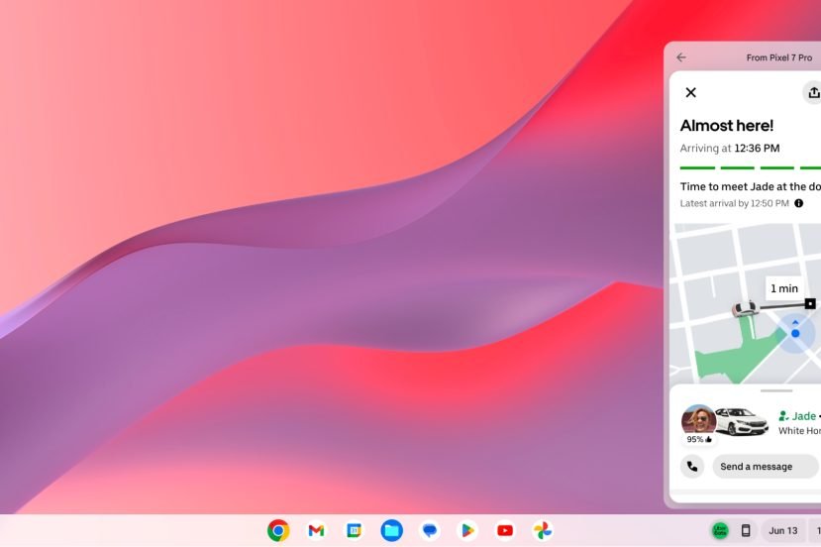This screenshot has width=821, height=547.
Task: Open calendar via Jun 13 date
Action: tap(782, 531)
